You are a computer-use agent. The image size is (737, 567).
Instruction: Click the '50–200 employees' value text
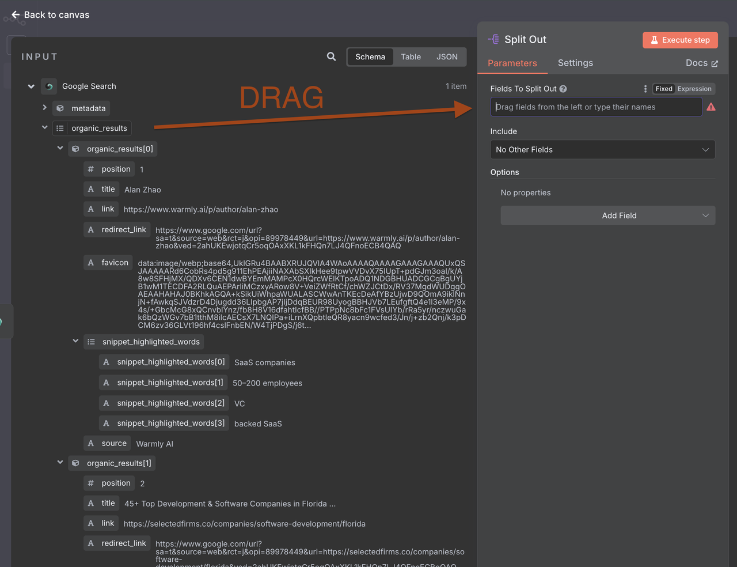coord(267,383)
